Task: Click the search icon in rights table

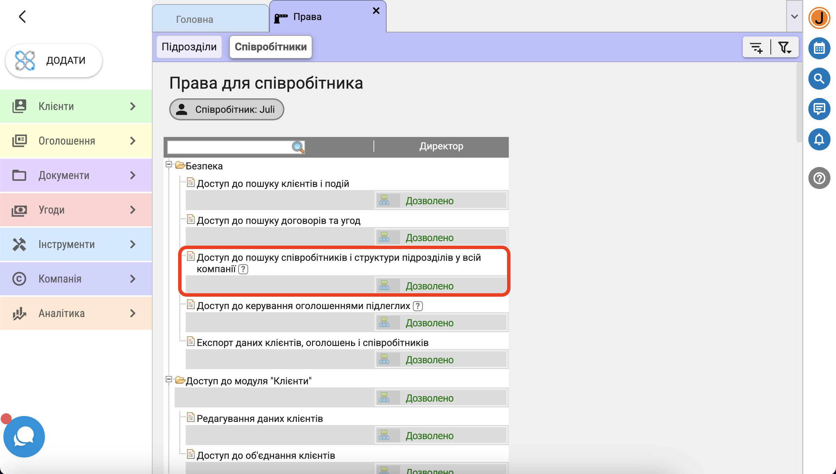Action: (x=298, y=147)
